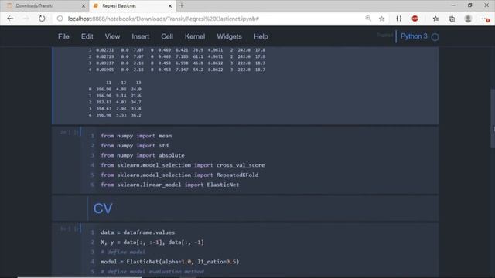495x278 pixels.
Task: Click the output value 36.2 in row 4
Action: (136, 115)
